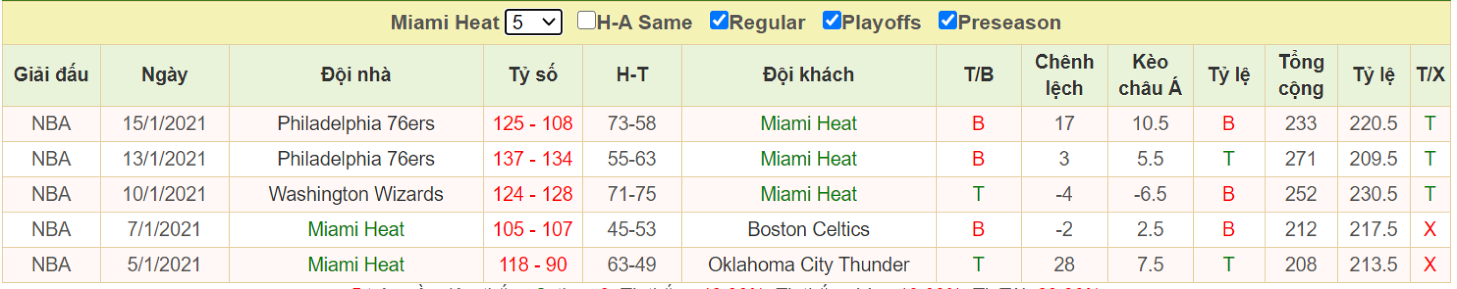Open the 137 - 134 score link
The width and height of the screenshot is (1457, 289).
point(532,159)
